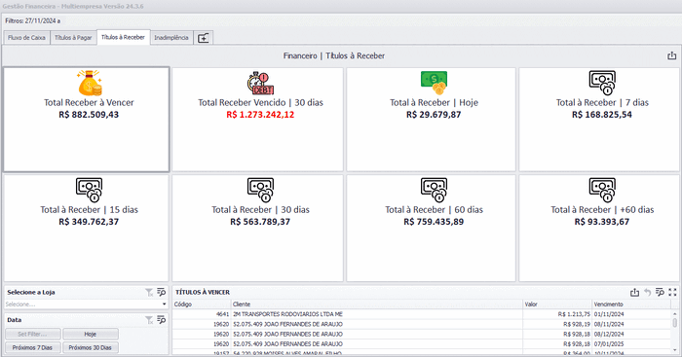Click the money bag icon on Total Receber à Vencer
Viewport: 682px width, 357px height.
tap(90, 83)
